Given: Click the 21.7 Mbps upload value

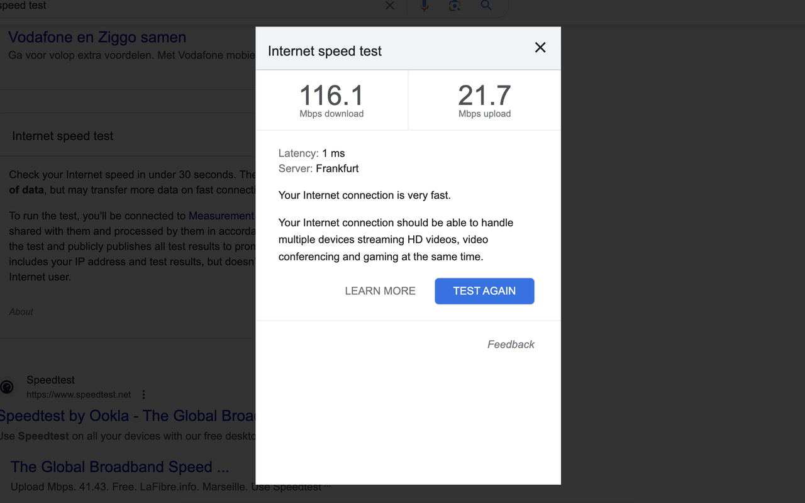Looking at the screenshot, I should tap(484, 96).
